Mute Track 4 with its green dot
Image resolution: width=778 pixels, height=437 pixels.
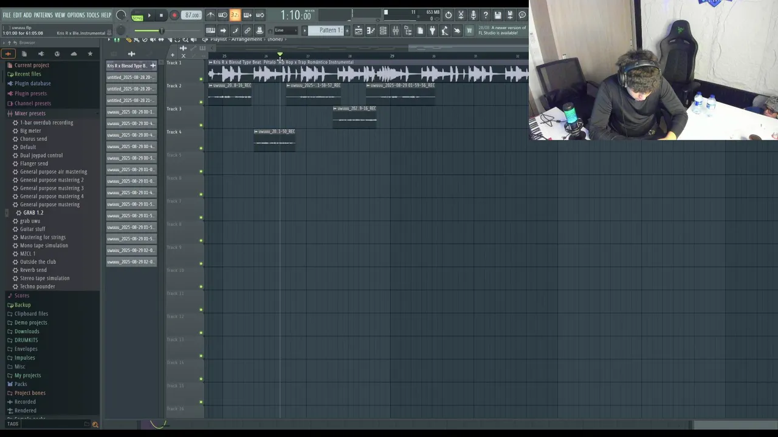[201, 148]
